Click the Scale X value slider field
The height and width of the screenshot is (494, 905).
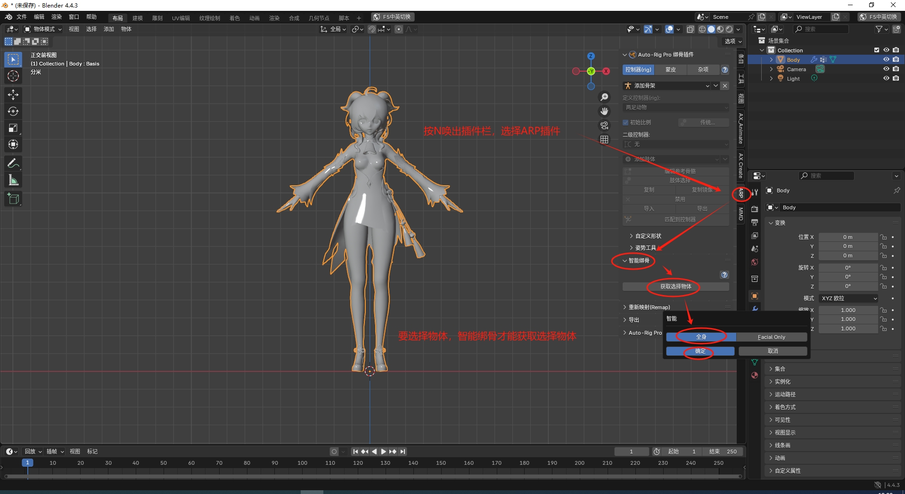click(848, 310)
